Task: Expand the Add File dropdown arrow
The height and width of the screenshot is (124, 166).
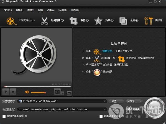Action: click(x=34, y=20)
